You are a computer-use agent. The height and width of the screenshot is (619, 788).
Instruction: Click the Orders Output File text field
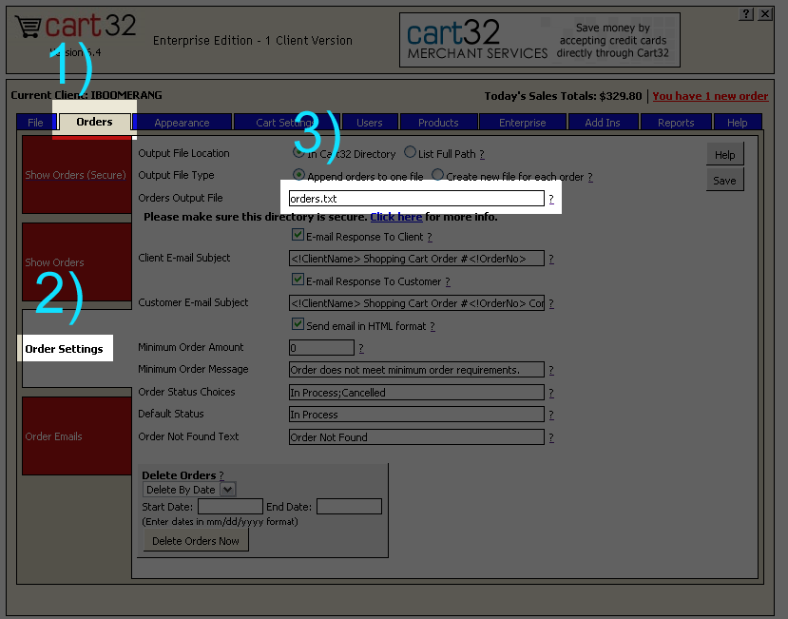pyautogui.click(x=415, y=199)
